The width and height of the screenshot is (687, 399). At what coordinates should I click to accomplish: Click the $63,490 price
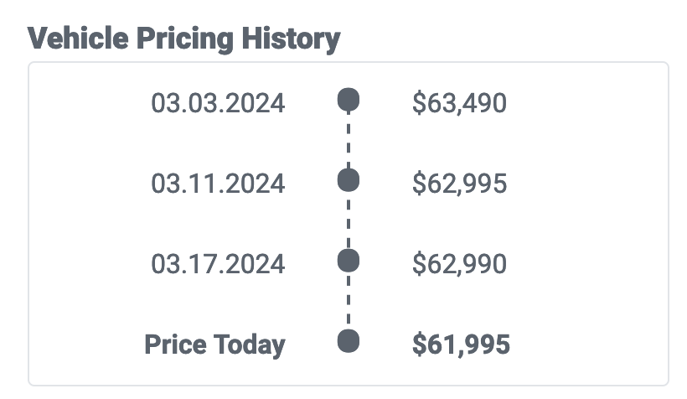click(x=460, y=103)
